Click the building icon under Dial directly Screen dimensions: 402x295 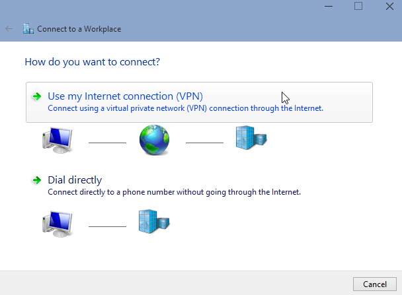click(153, 222)
